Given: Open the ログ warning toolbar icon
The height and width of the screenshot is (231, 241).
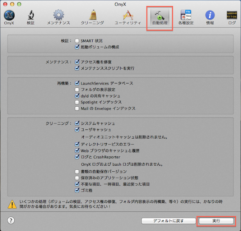Looking at the screenshot, I should pos(232,17).
